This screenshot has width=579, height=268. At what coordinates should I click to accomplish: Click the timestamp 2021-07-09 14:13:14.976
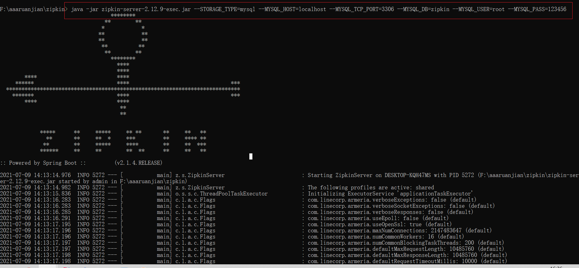(x=35, y=175)
